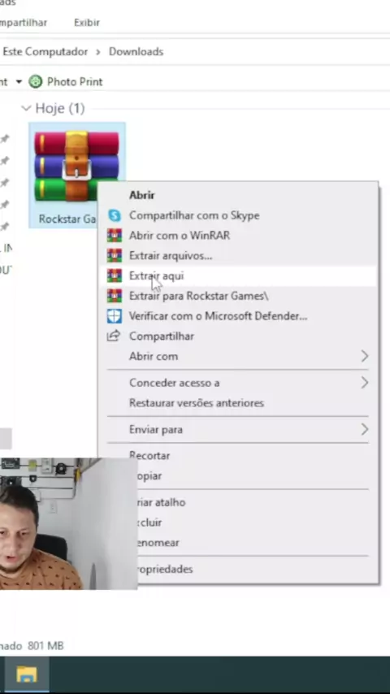Click Este Computador in the address path
This screenshot has height=694, width=390.
coord(45,51)
